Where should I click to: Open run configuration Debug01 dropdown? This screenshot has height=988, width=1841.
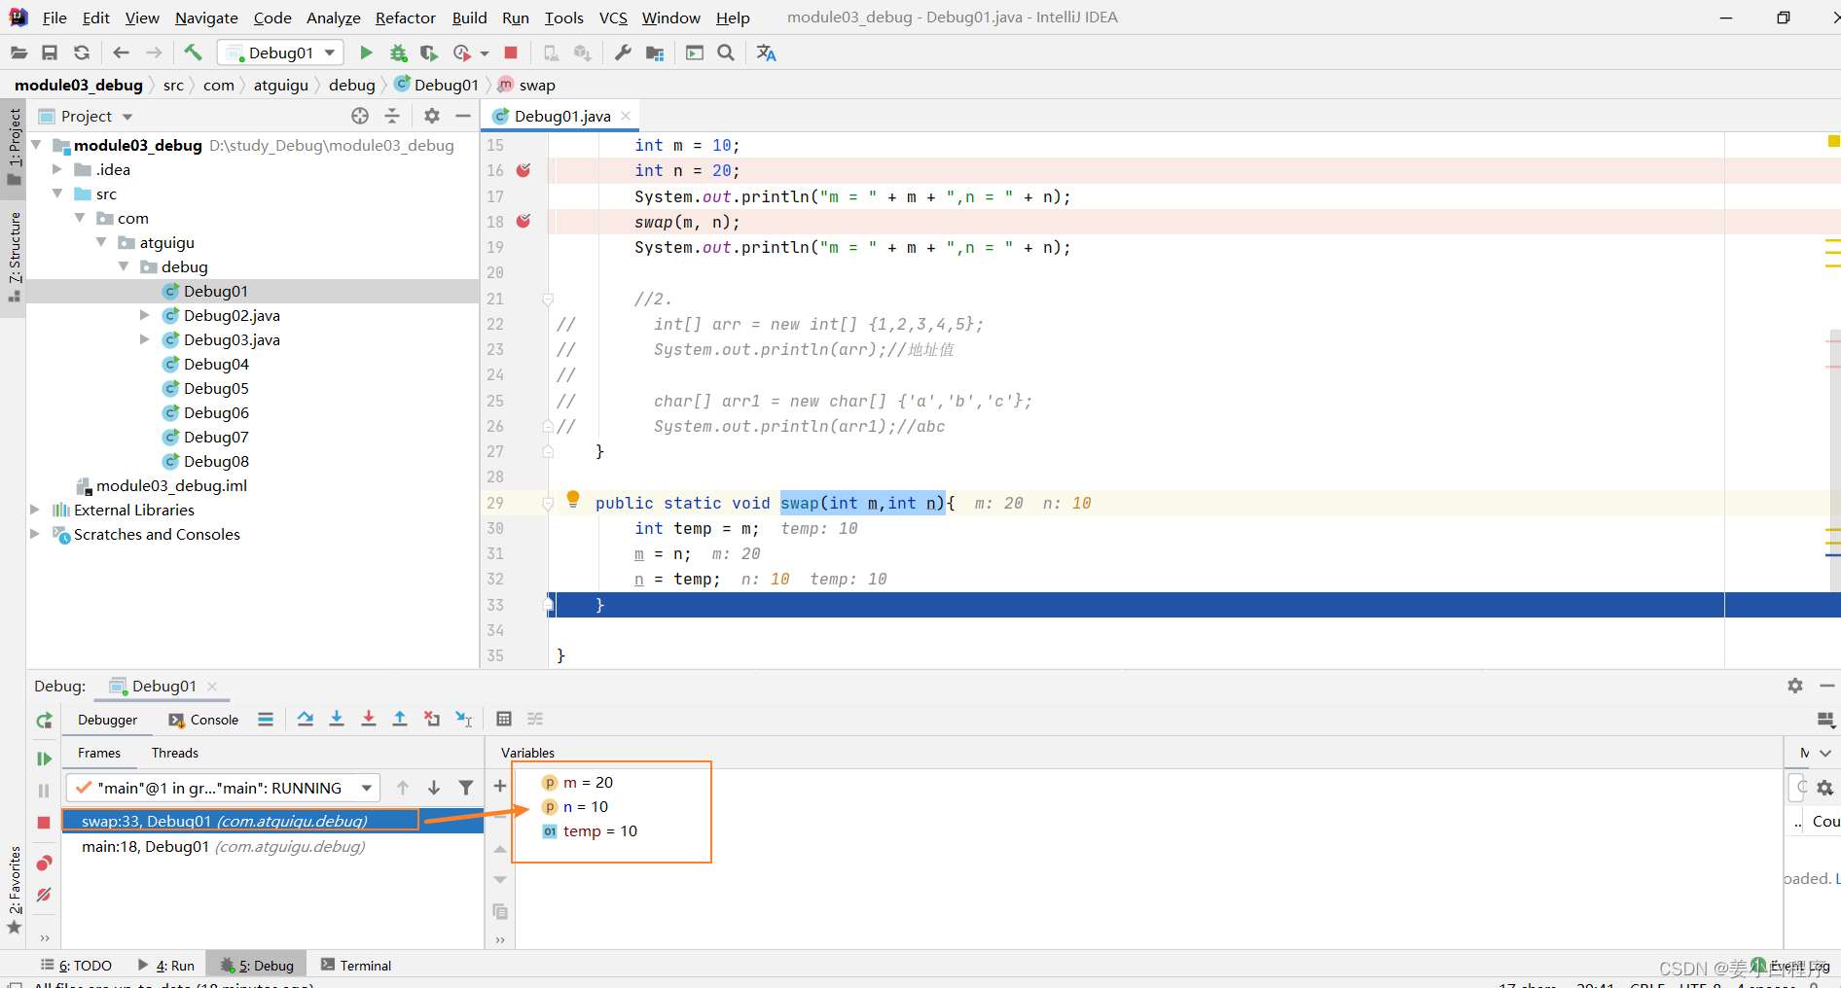click(x=281, y=53)
